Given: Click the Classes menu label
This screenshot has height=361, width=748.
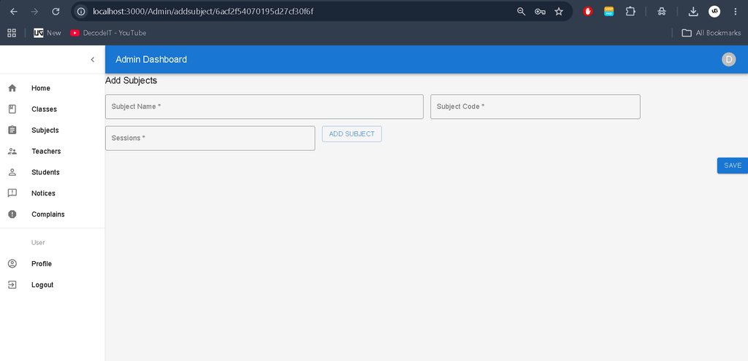Looking at the screenshot, I should pos(44,109).
